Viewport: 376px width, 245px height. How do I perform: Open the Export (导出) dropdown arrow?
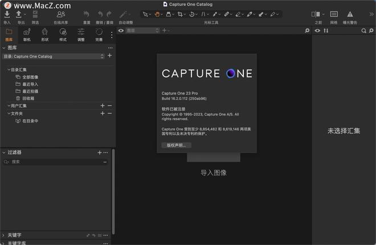tap(25, 15)
